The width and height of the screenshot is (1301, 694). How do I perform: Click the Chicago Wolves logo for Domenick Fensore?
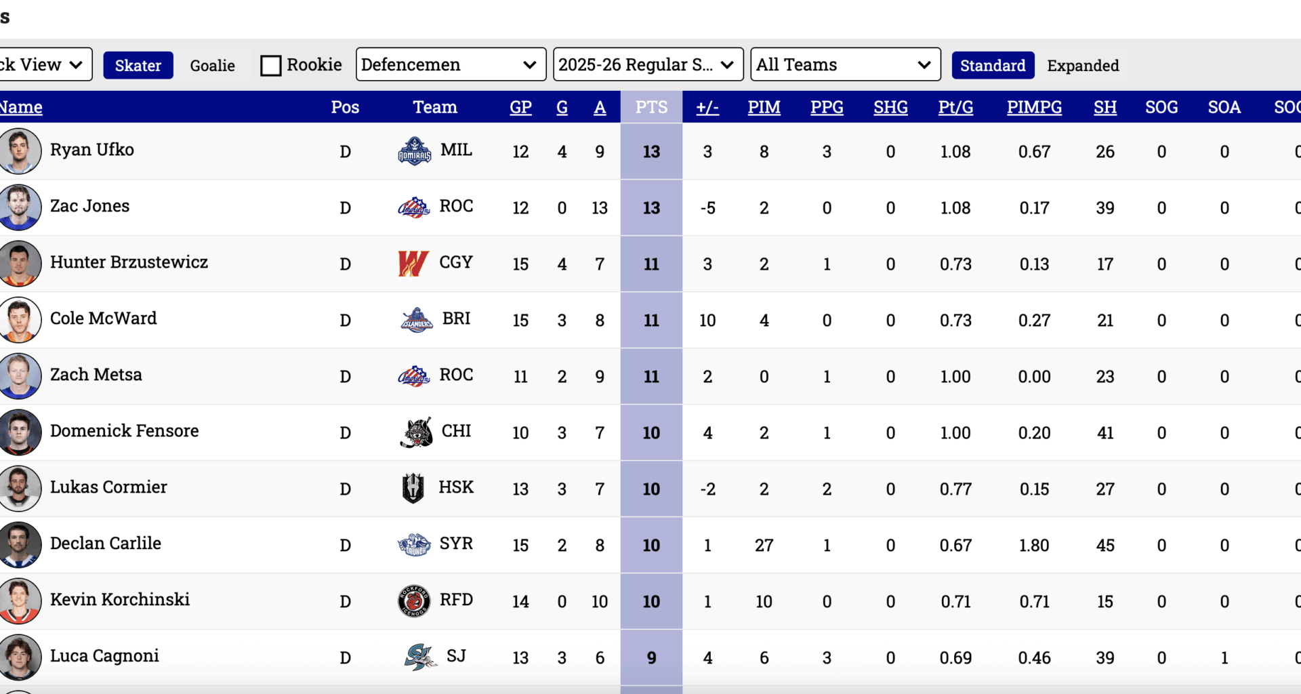(x=415, y=432)
